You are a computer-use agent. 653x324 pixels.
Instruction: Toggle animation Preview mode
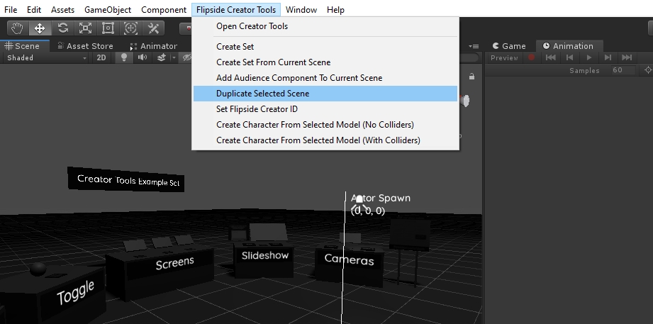point(504,58)
